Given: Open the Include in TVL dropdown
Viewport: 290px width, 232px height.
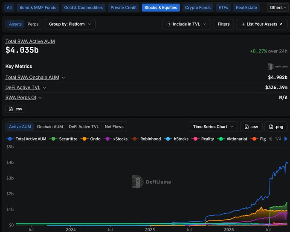Looking at the screenshot, I should pyautogui.click(x=186, y=24).
